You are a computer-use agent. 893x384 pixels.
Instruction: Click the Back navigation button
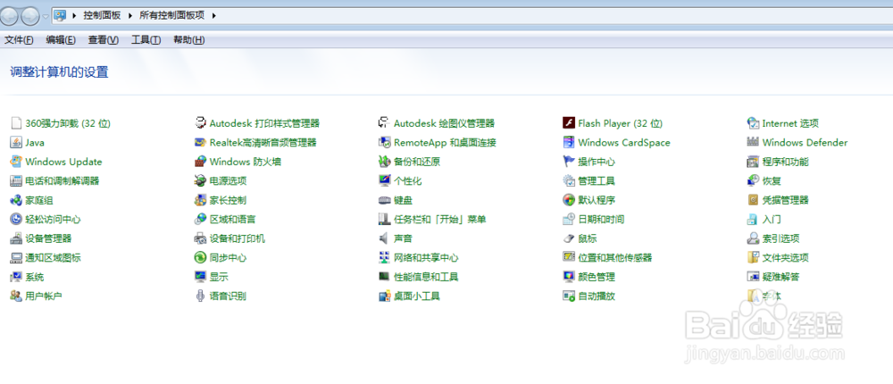click(10, 17)
